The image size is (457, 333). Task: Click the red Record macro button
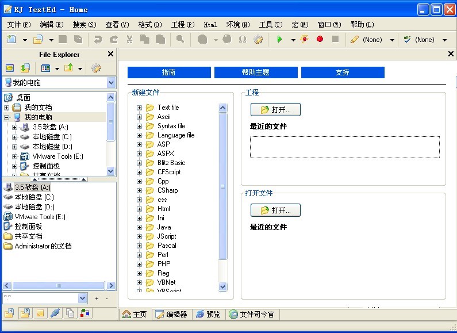(320, 40)
